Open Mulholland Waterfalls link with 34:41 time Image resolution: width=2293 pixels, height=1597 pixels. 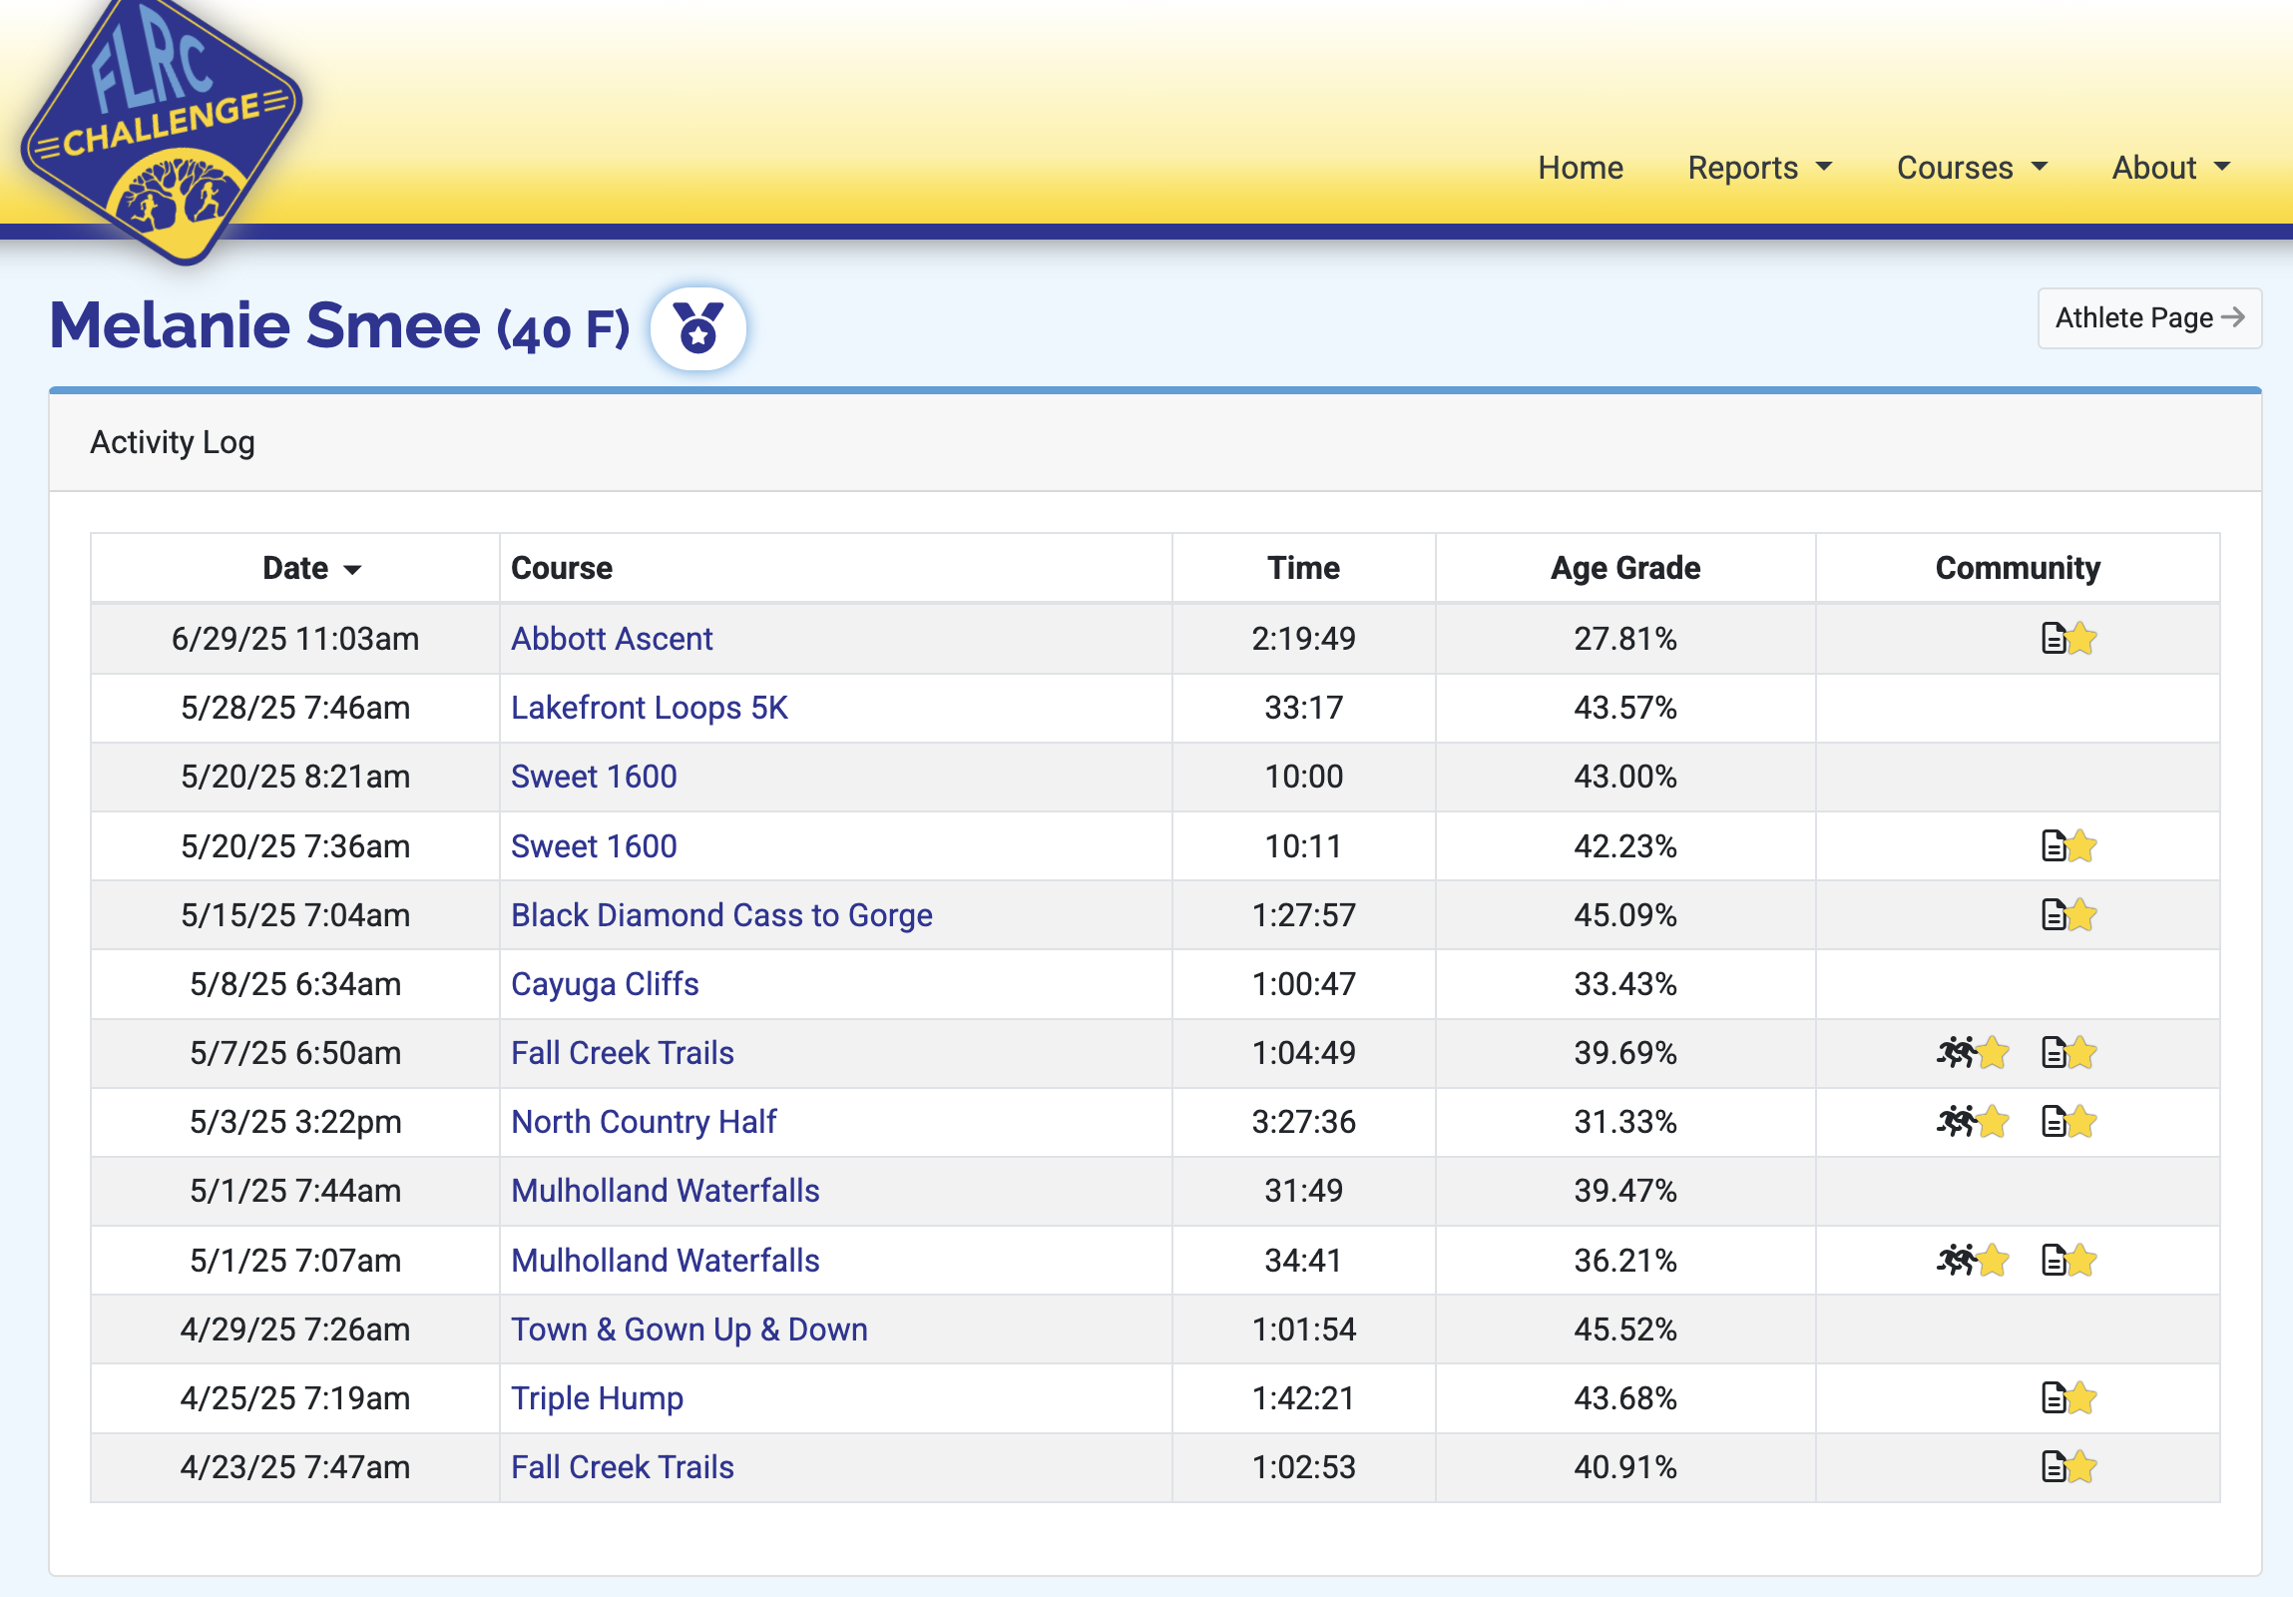(x=666, y=1261)
